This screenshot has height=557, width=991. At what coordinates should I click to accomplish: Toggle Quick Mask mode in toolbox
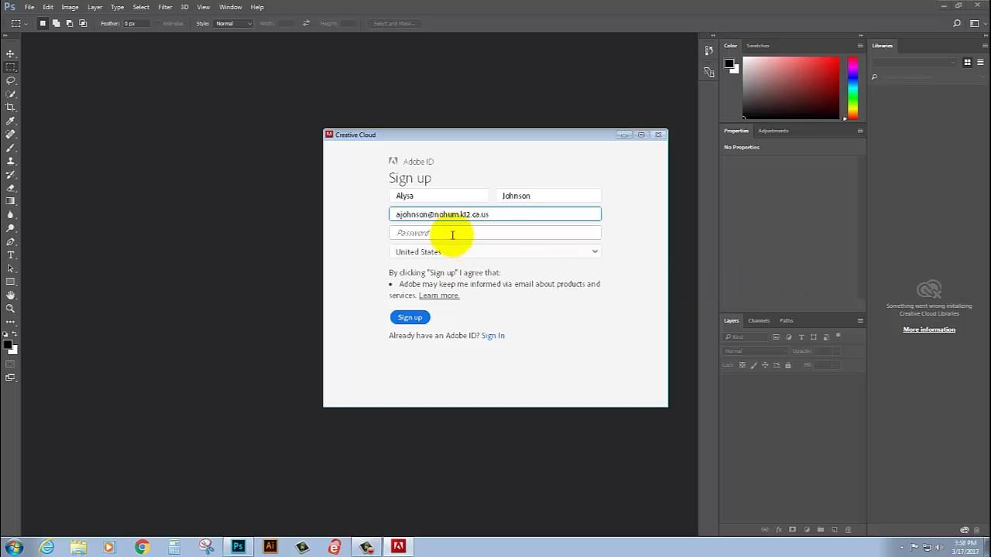coord(11,364)
